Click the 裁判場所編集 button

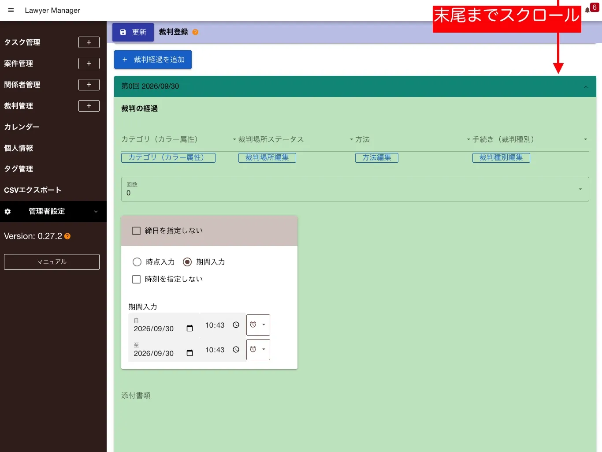[267, 157]
